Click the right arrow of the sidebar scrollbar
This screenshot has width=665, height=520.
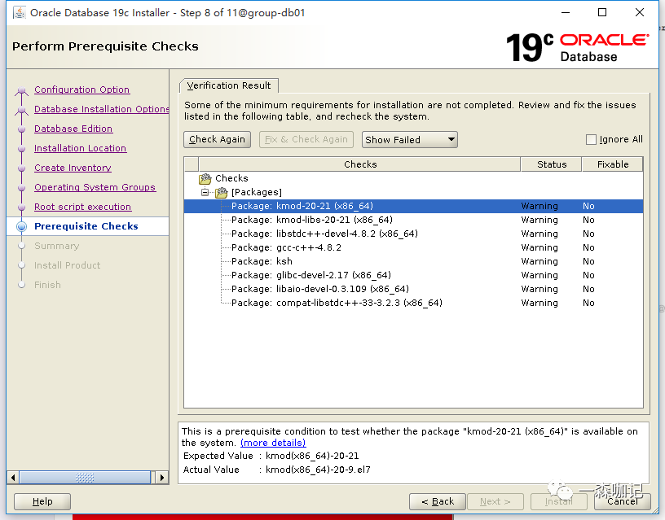tap(162, 478)
